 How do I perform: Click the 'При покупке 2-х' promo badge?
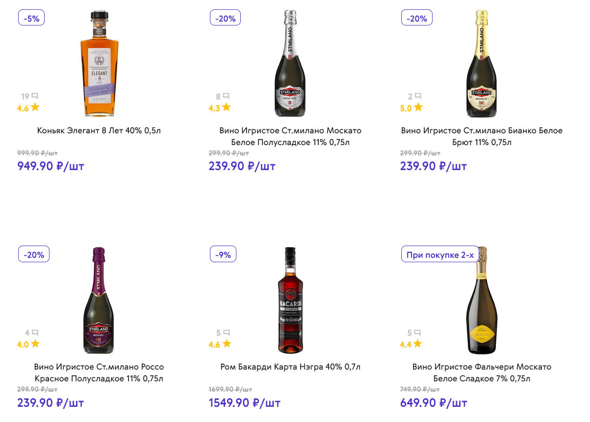click(440, 254)
